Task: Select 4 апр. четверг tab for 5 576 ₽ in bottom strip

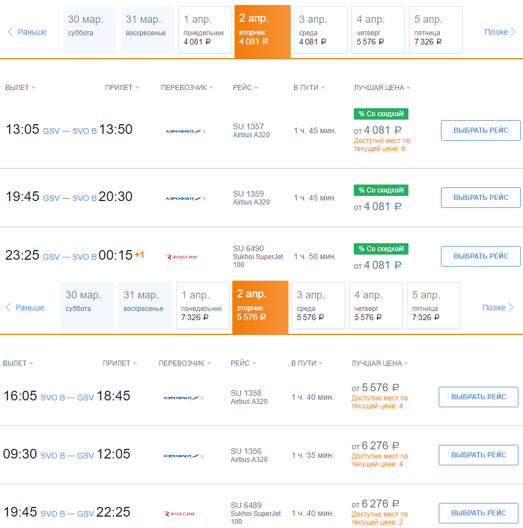Action: click(375, 306)
